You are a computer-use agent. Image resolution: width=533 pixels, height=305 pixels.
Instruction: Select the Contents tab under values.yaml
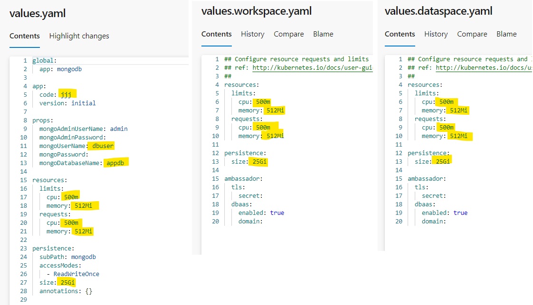point(25,36)
